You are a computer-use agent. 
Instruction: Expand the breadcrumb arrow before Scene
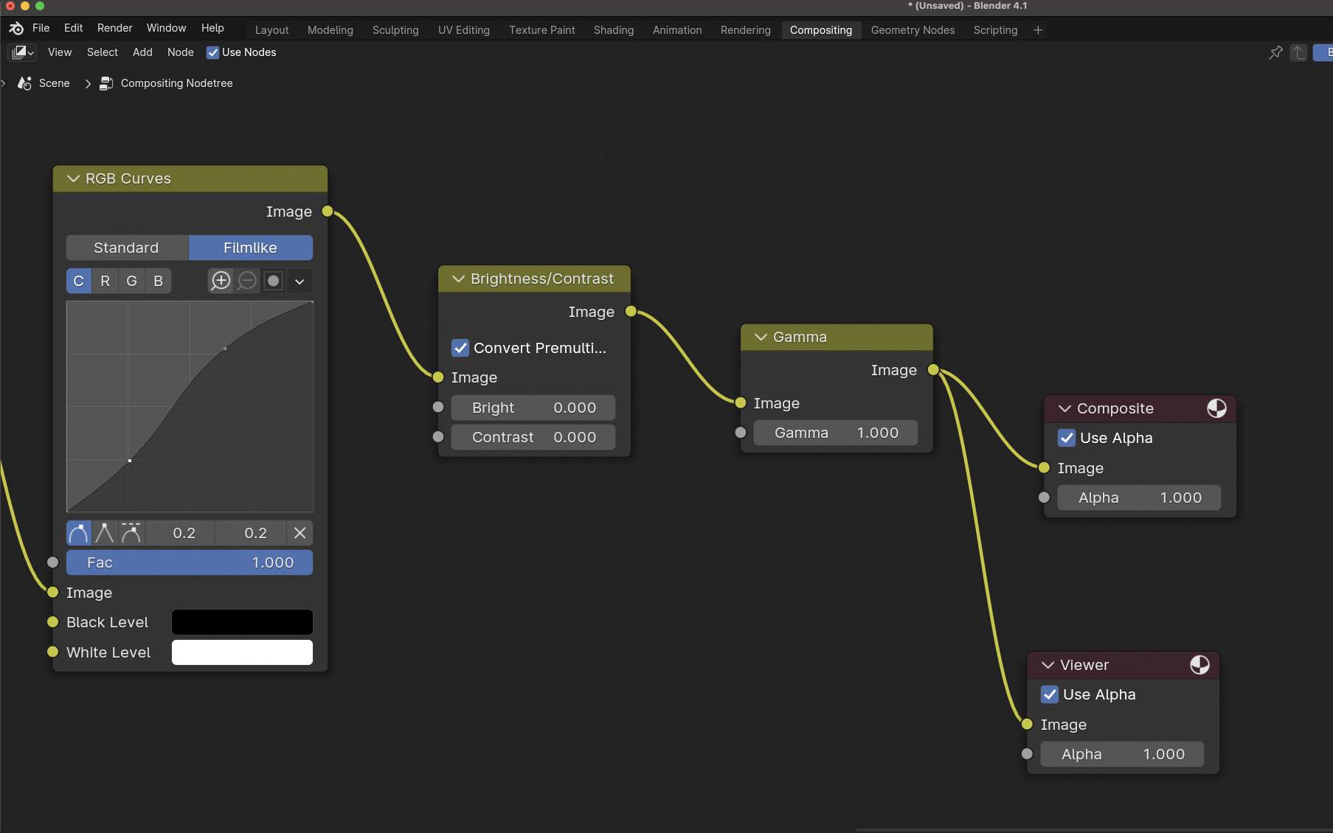pyautogui.click(x=4, y=83)
